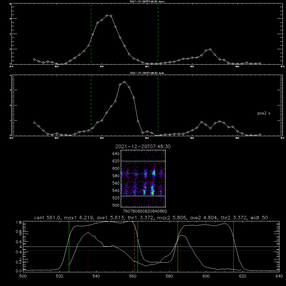Click the heatmap title 2021-12-29T07:48:30
The width and height of the screenshot is (286, 286).
(143, 146)
